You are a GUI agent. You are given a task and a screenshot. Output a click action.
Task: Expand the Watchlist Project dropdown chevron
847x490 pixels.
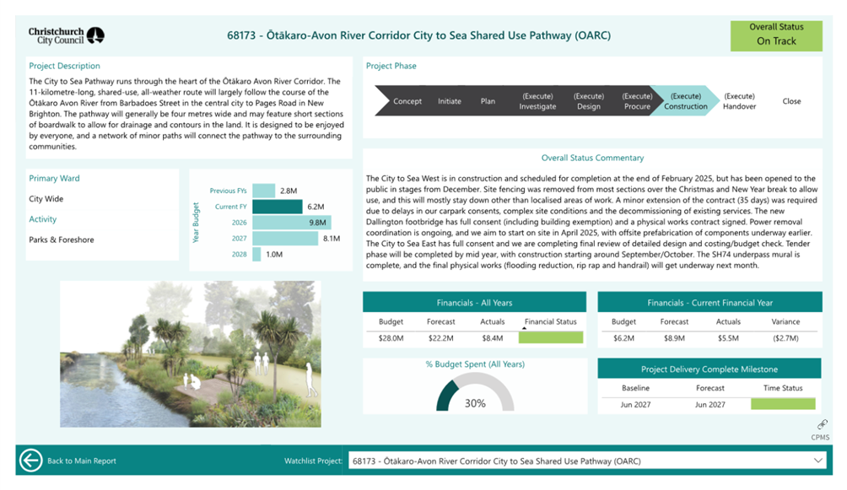(x=817, y=460)
